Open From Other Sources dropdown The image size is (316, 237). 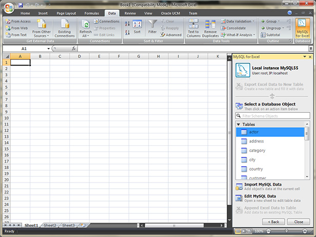[42, 28]
